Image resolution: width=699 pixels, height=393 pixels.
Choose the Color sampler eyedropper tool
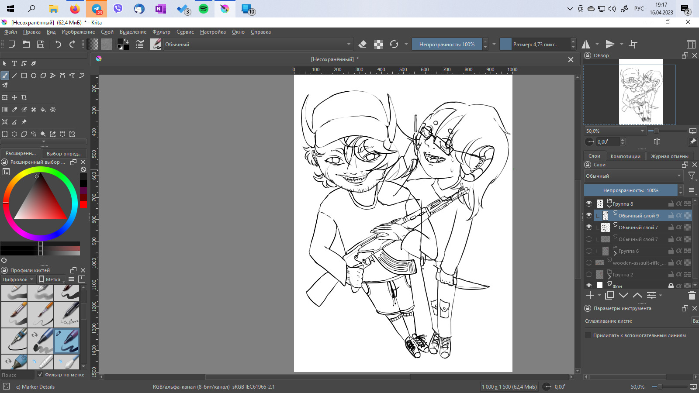(14, 110)
